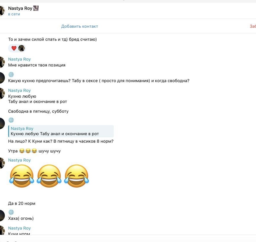
Task: Click the message 'Да в 20 норм'
Action: coord(22,203)
